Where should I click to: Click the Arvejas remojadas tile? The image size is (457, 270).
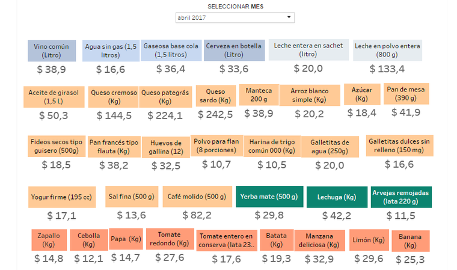click(x=401, y=197)
